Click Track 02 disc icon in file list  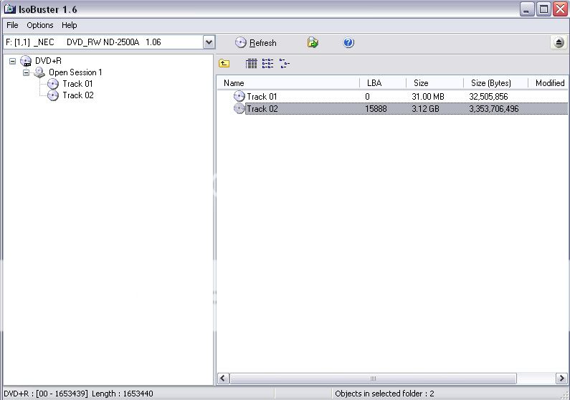pyautogui.click(x=239, y=109)
